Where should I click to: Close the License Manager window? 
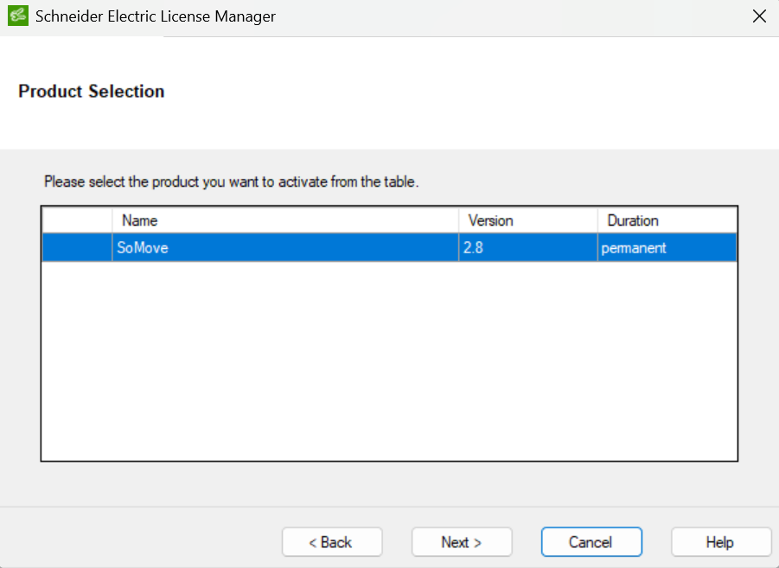tap(759, 16)
